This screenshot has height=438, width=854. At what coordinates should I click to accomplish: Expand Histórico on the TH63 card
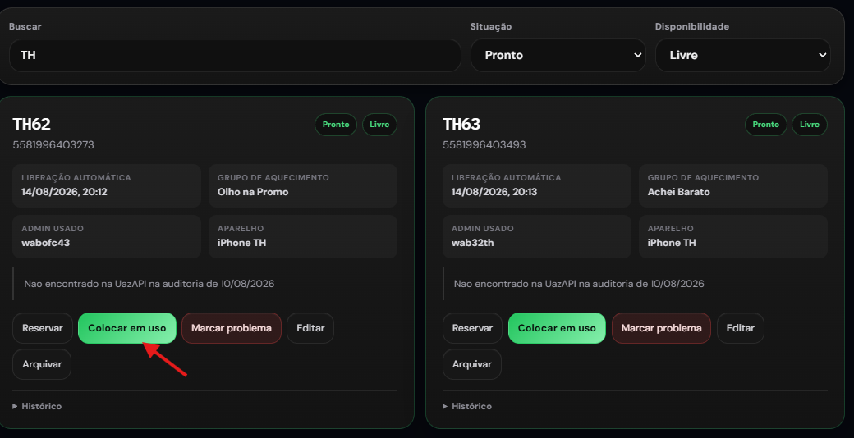[x=467, y=407]
